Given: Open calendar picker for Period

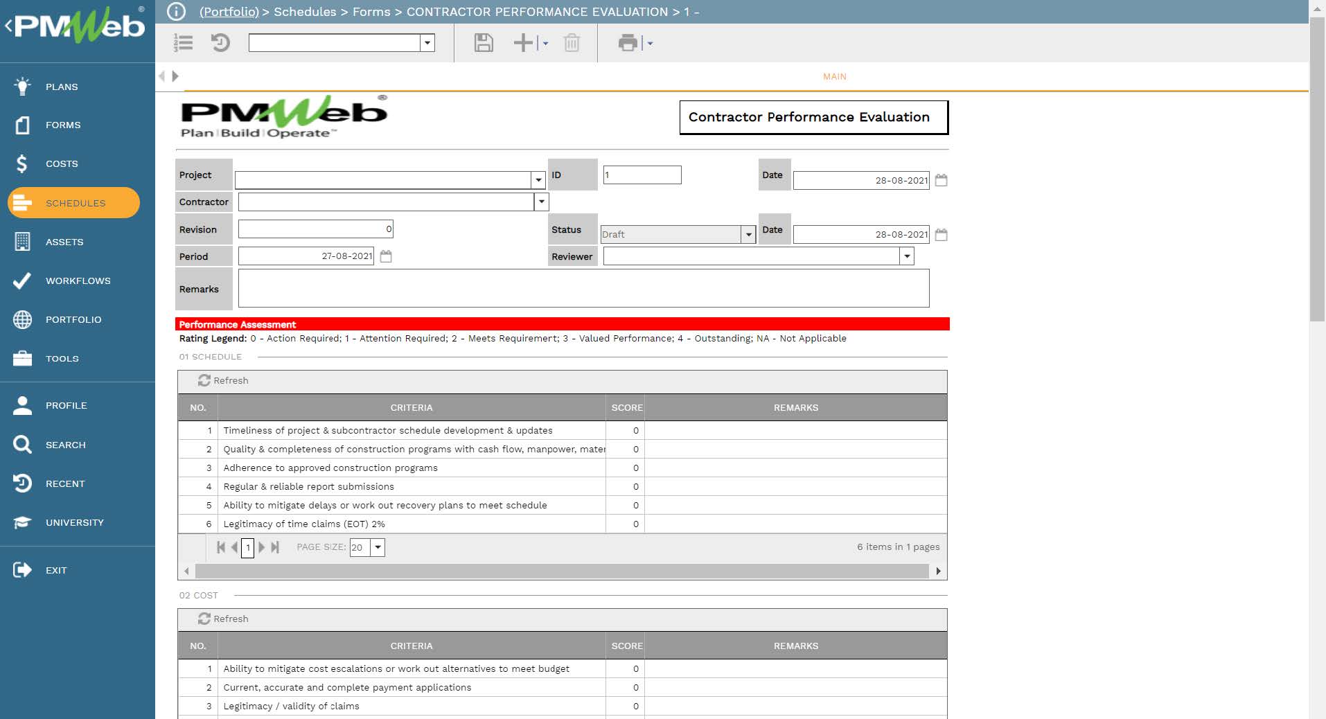Looking at the screenshot, I should [386, 256].
